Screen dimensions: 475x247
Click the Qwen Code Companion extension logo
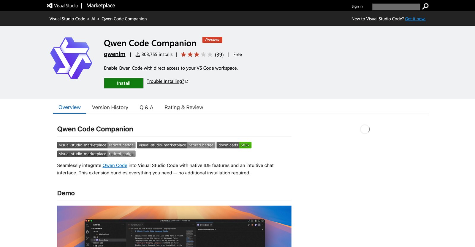click(x=71, y=58)
